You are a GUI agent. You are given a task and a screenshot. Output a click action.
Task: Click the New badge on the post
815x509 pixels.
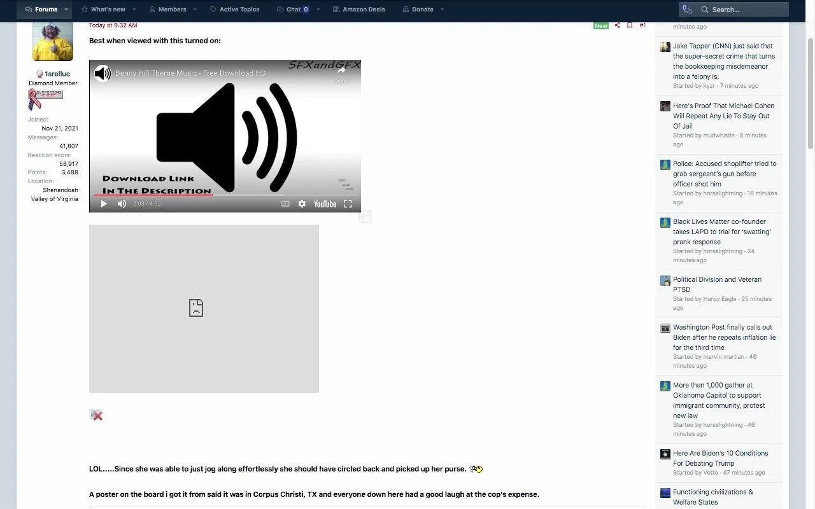600,25
